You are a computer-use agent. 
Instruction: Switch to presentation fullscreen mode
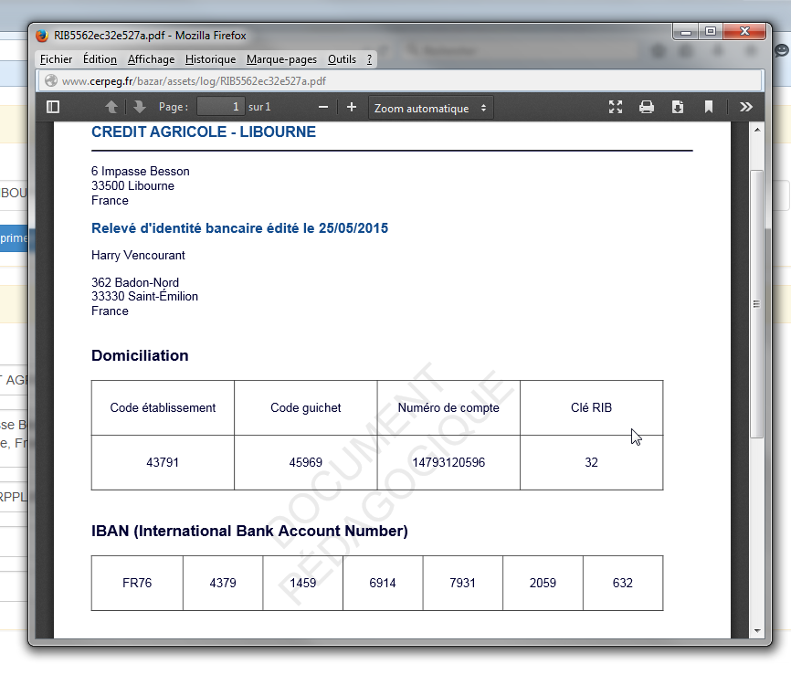click(x=616, y=107)
